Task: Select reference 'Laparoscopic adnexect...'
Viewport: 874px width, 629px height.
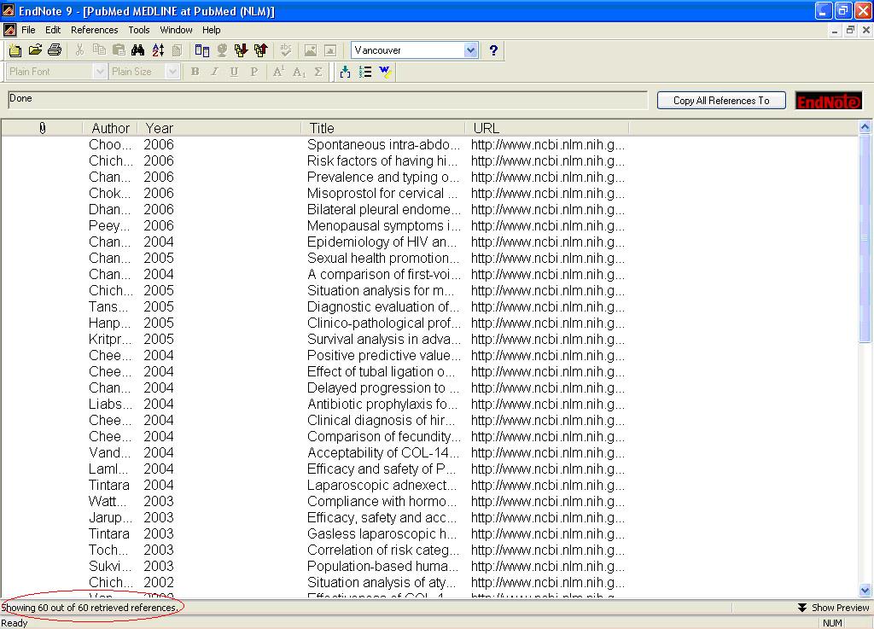Action: coord(382,486)
